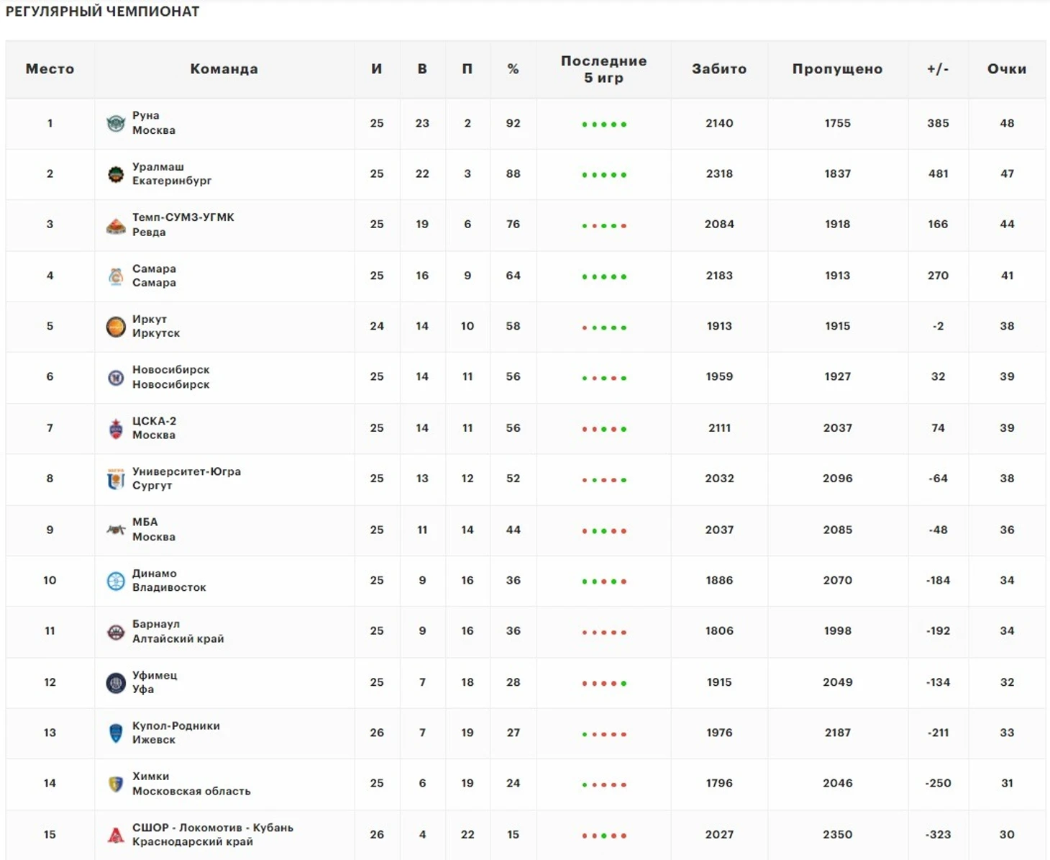Image resolution: width=1050 pixels, height=860 pixels.
Task: Click МБА's differential value -48
Action: click(x=938, y=530)
